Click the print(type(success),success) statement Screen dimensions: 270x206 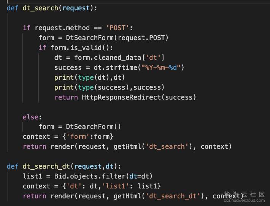point(109,87)
